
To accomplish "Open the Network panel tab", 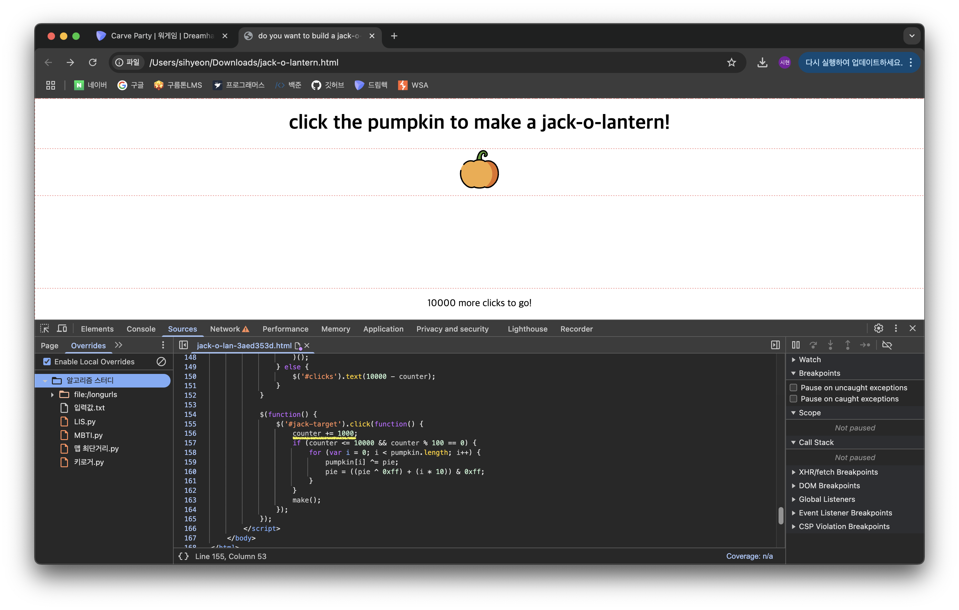I will tap(225, 329).
